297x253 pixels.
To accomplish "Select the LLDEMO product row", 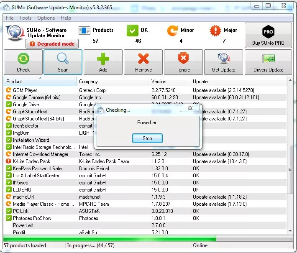I will [145, 190].
